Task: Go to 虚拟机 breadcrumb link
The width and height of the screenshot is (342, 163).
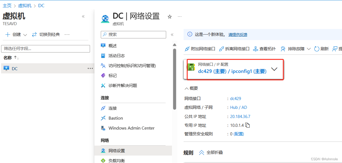Action: coord(25,6)
